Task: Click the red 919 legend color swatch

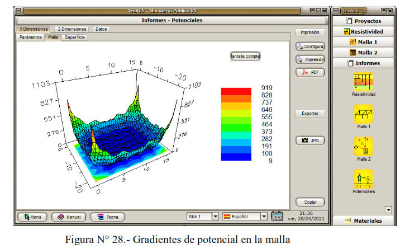Action: [236, 91]
